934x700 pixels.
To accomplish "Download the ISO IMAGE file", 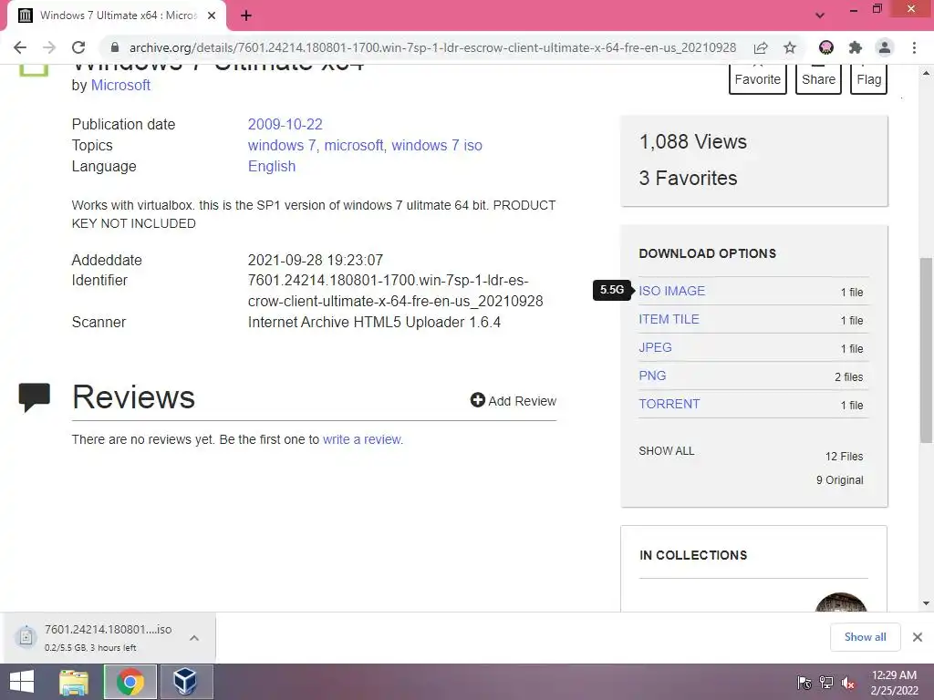I will click(672, 291).
